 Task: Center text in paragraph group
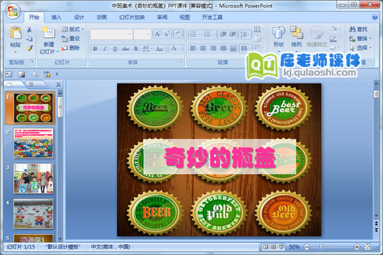pyautogui.click(x=203, y=48)
